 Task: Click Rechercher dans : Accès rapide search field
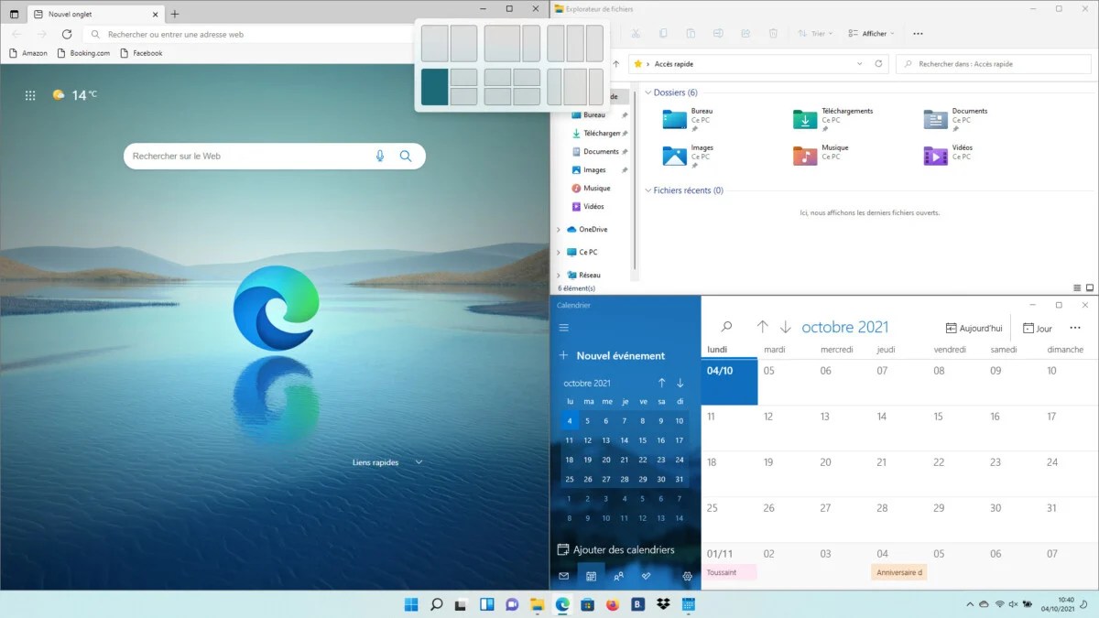pos(994,64)
